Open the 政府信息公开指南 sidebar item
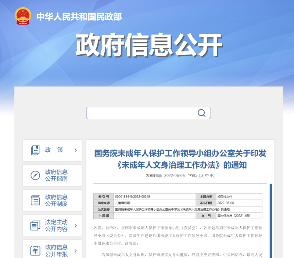Screen dimensions: 294x258 56,175
